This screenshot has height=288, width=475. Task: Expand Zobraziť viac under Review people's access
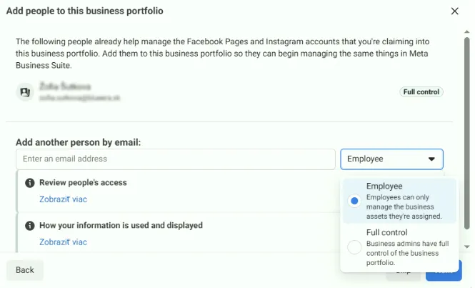63,199
